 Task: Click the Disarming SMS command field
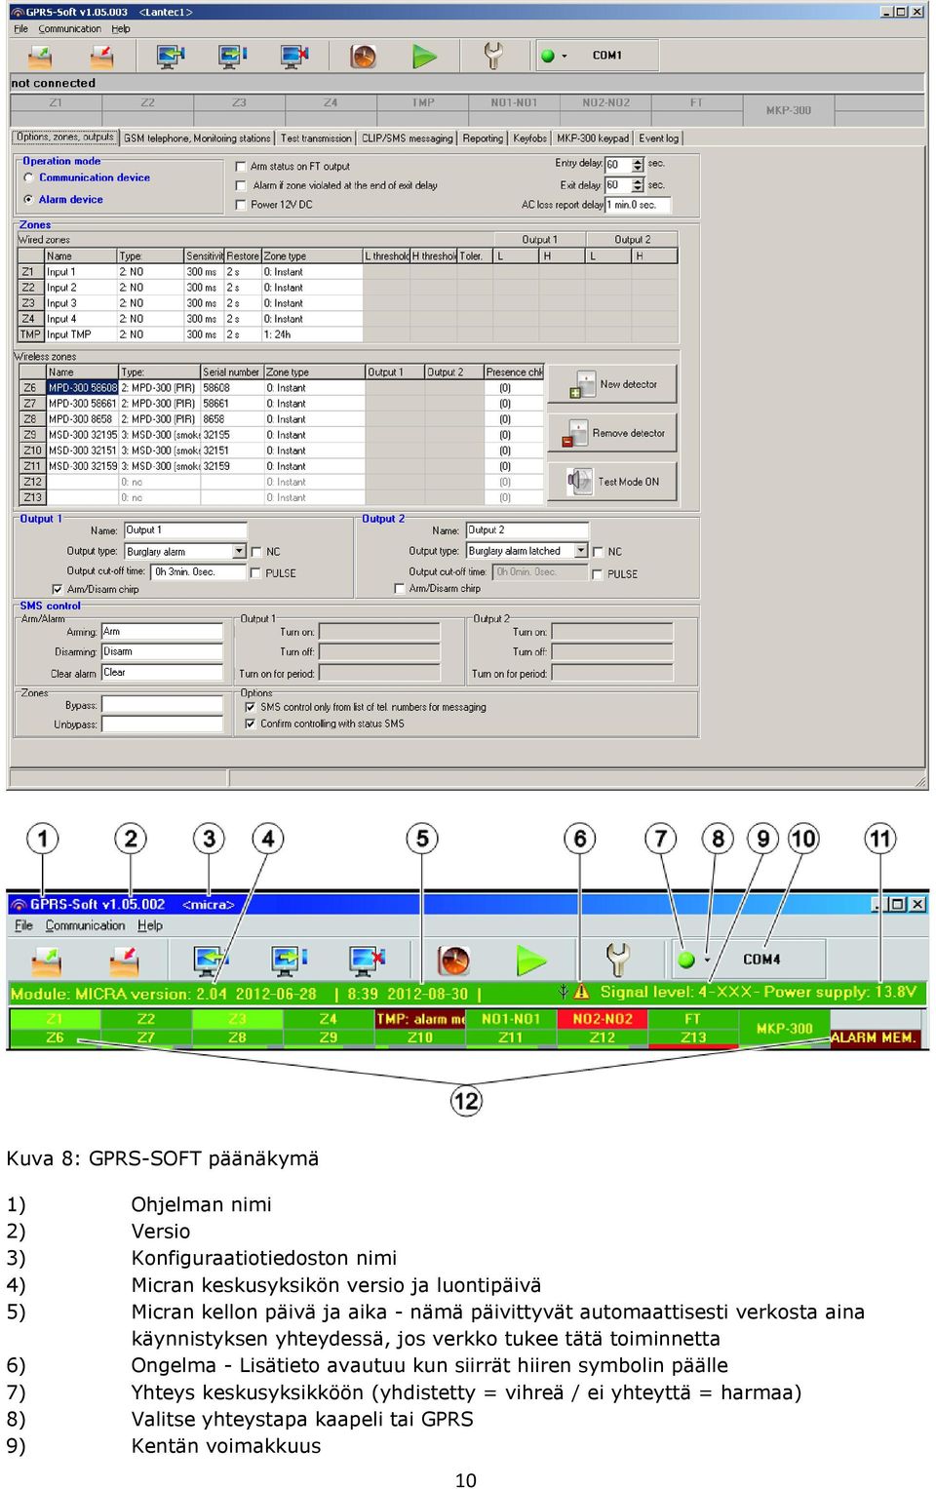pyautogui.click(x=162, y=652)
